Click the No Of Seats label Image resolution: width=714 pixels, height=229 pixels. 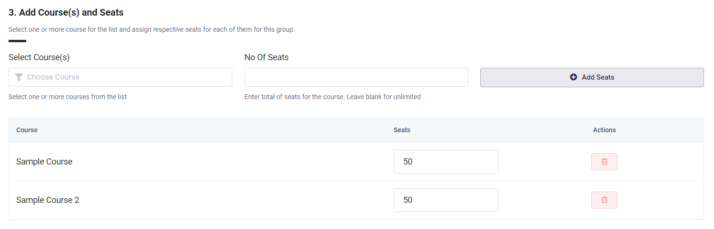pyautogui.click(x=267, y=57)
